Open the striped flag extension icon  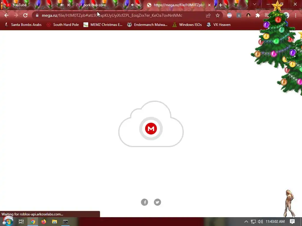tap(229, 15)
